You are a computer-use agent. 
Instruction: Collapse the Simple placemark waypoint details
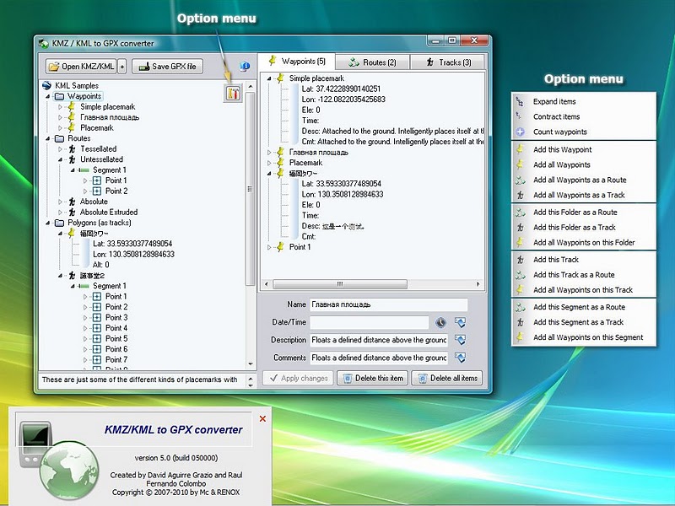[269, 78]
